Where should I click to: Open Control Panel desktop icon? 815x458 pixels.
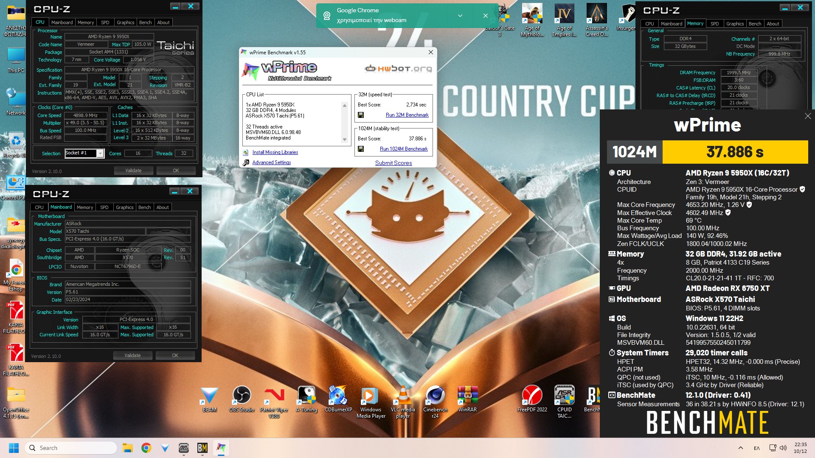(15, 187)
